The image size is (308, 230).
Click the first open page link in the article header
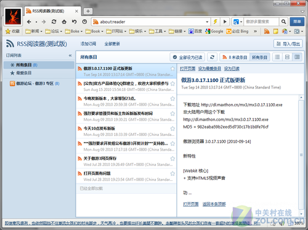pyautogui.click(x=187, y=69)
